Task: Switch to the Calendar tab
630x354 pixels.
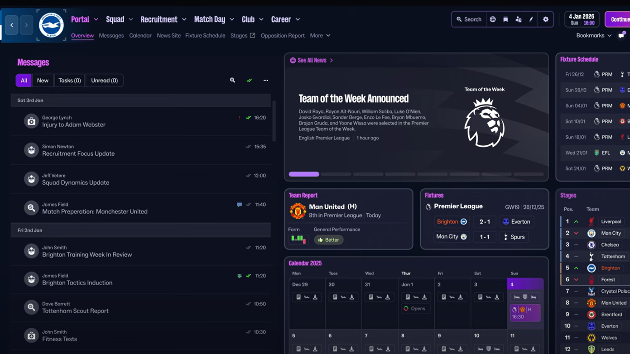Action: click(140, 35)
